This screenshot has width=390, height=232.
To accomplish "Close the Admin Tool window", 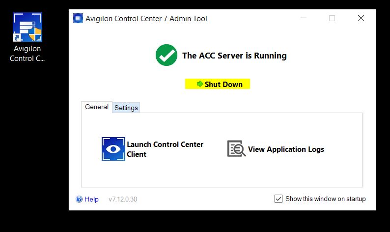I will pyautogui.click(x=361, y=19).
